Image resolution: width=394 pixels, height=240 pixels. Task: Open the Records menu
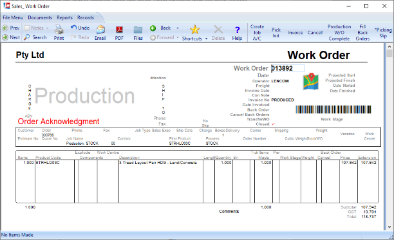pyautogui.click(x=86, y=17)
